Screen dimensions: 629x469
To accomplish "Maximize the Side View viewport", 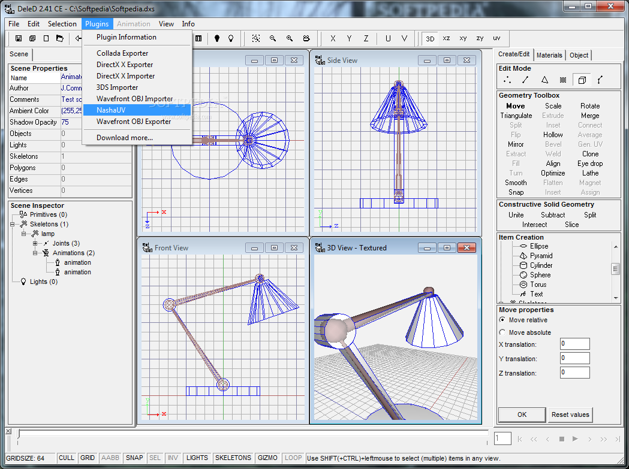I will pos(447,60).
